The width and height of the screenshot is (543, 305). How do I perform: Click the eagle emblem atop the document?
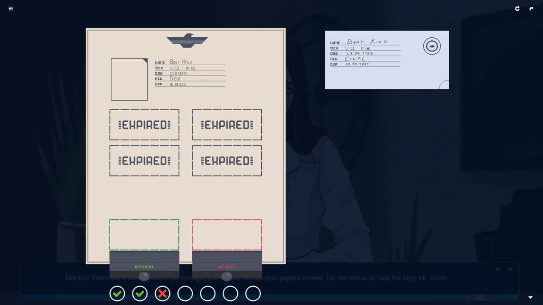[187, 40]
